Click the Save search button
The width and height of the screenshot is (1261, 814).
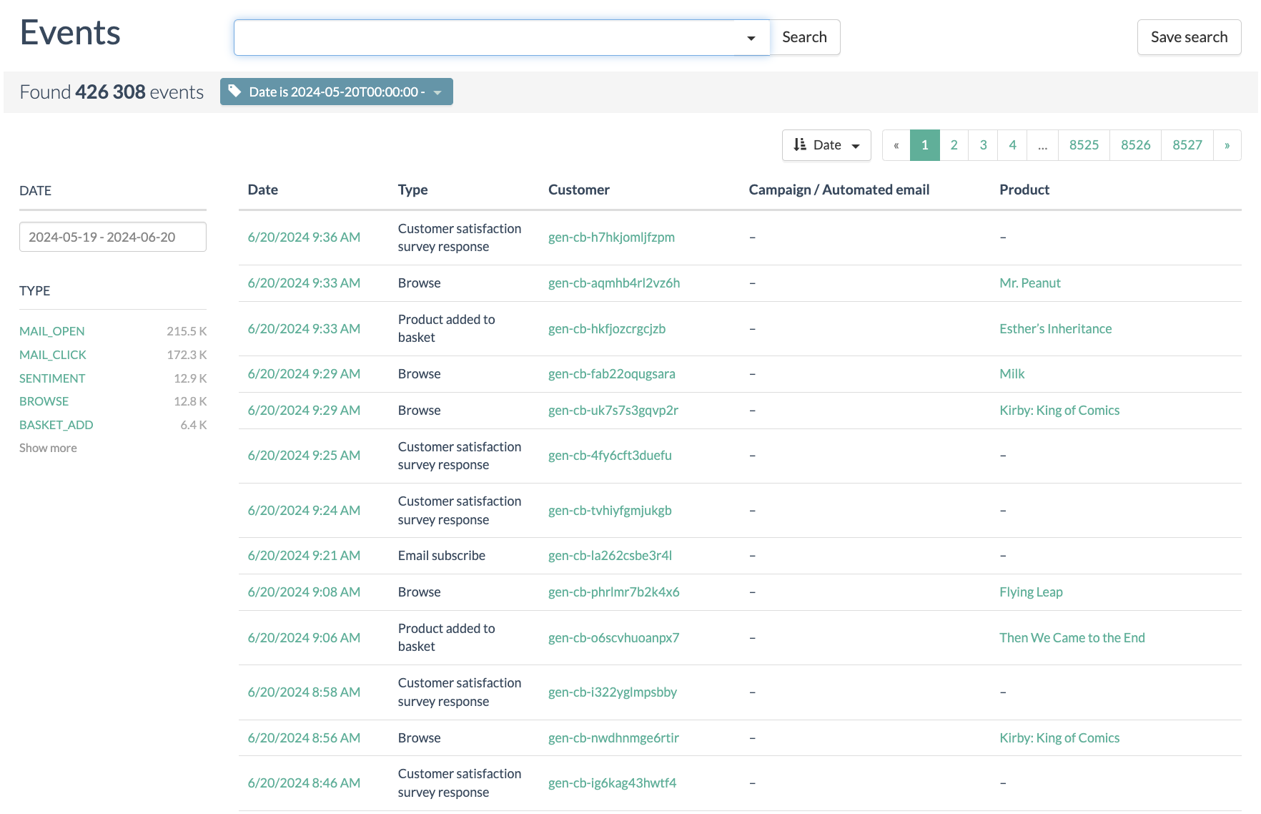[x=1189, y=37]
